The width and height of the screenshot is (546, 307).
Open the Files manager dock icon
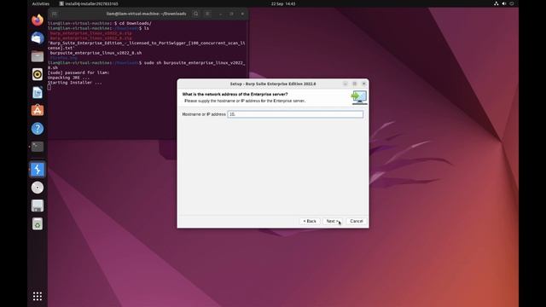click(38, 55)
